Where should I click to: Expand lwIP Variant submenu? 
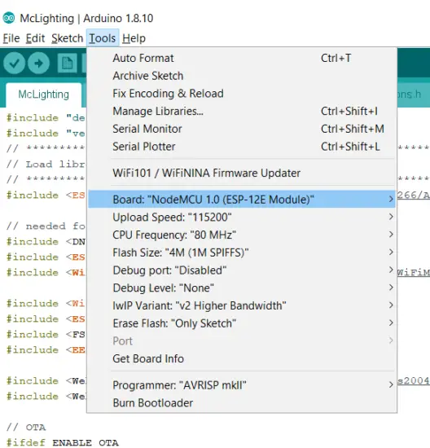point(242,306)
